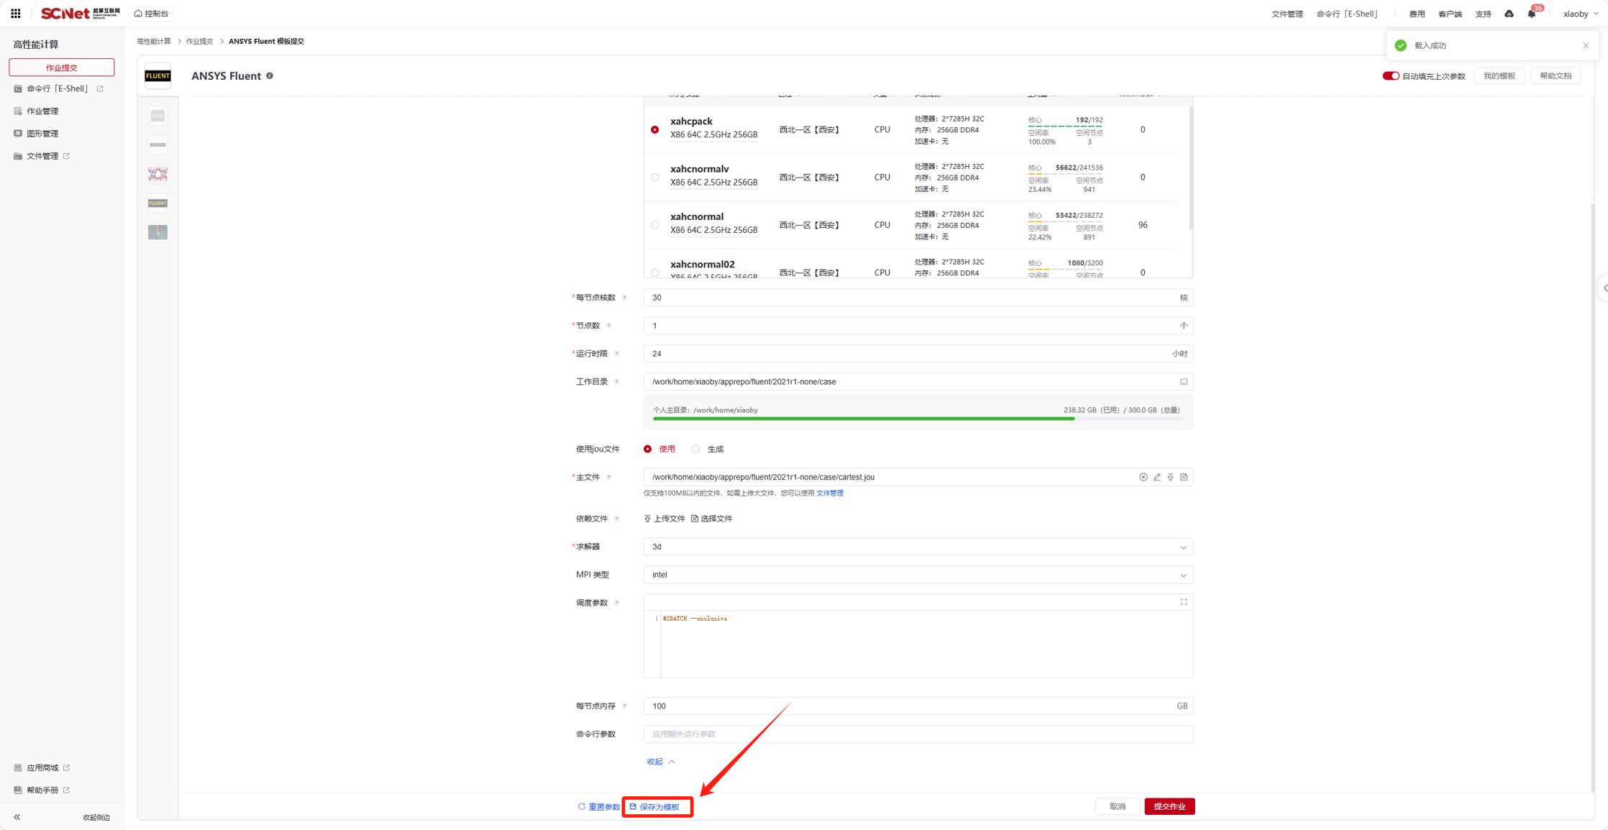The width and height of the screenshot is (1608, 830).
Task: Click 上传文件 for dependency files
Action: coord(664,519)
